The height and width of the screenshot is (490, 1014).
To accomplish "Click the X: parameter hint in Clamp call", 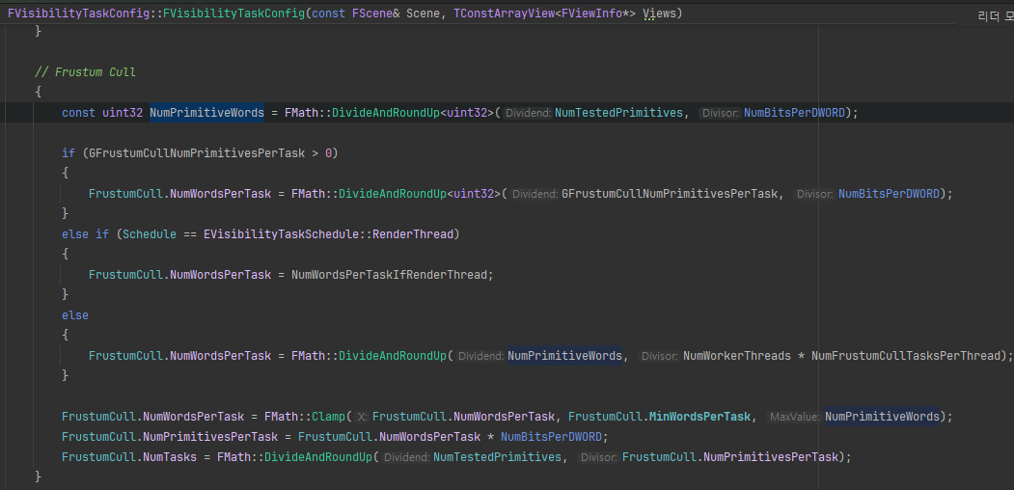I will tap(362, 417).
